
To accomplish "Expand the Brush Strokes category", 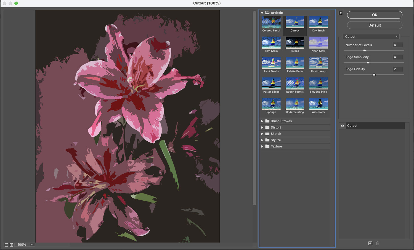I will (262, 121).
